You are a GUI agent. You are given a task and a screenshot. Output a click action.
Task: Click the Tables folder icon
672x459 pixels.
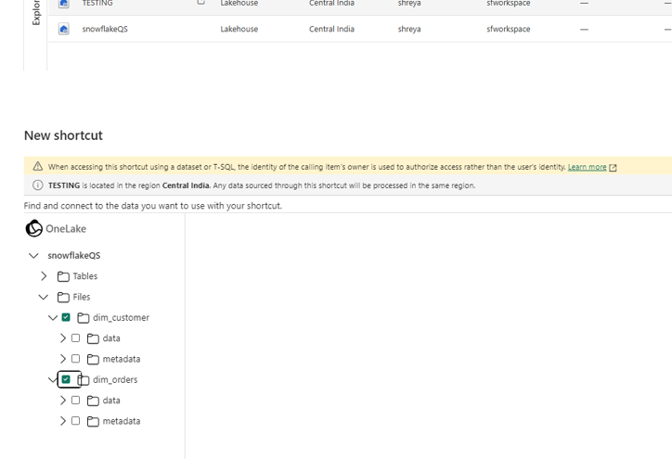(63, 276)
